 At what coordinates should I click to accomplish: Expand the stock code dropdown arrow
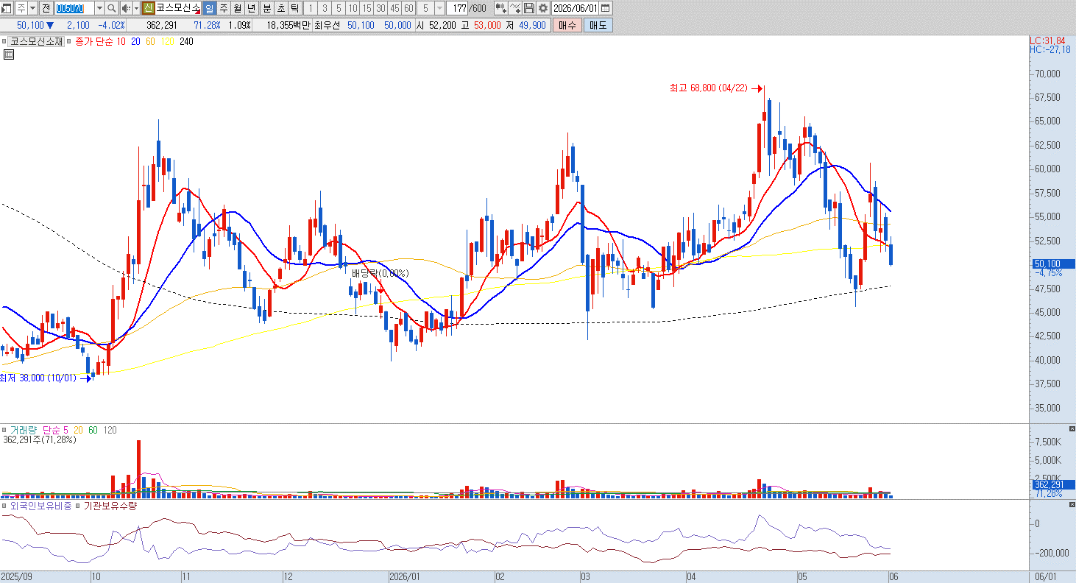click(x=99, y=8)
